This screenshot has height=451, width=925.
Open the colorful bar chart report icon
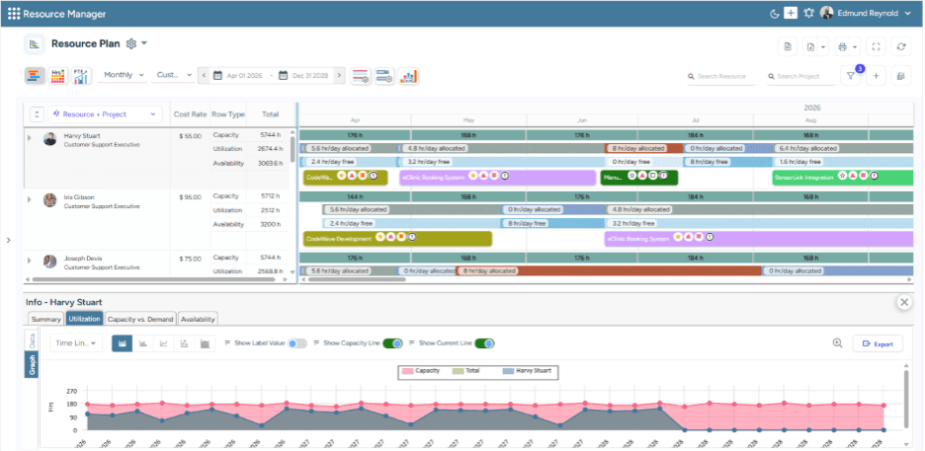[408, 76]
